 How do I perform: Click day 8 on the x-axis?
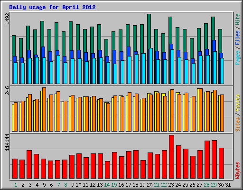(x=65, y=185)
